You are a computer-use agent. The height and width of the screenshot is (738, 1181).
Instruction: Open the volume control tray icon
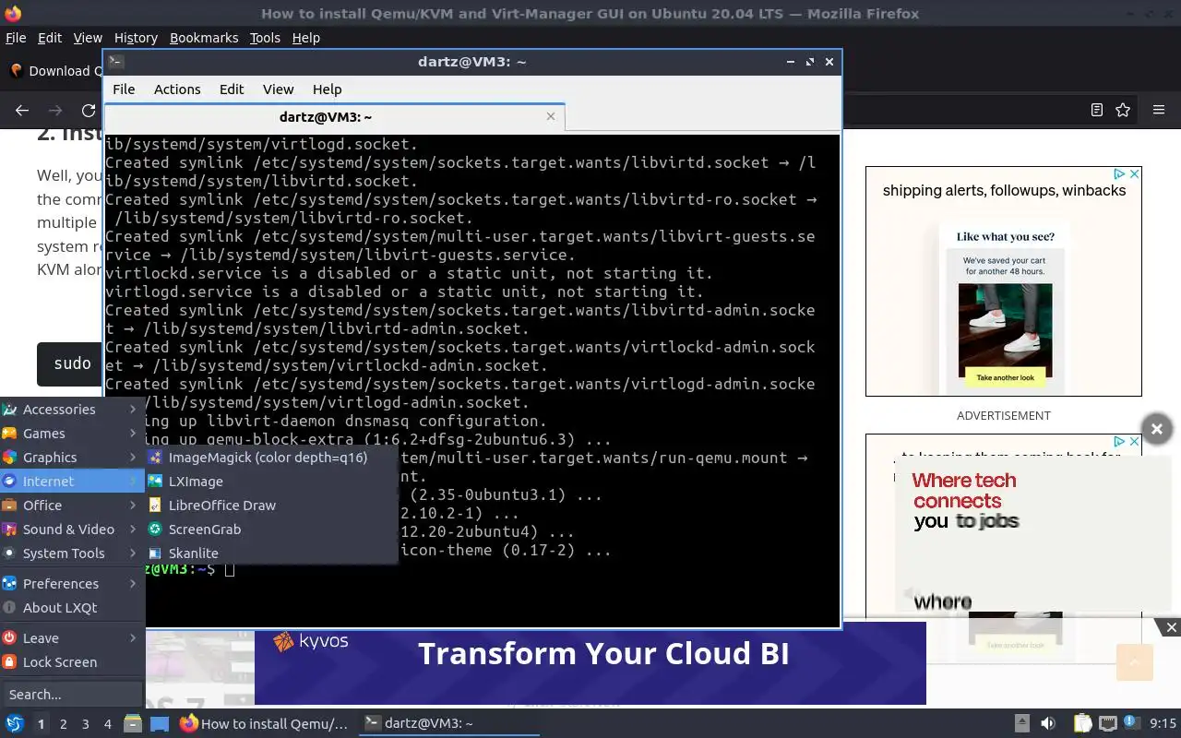tap(1048, 723)
